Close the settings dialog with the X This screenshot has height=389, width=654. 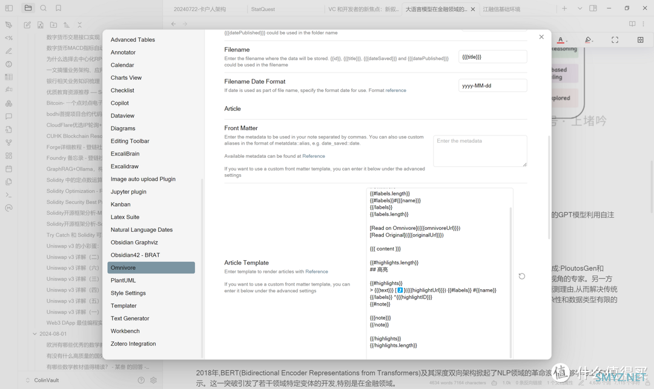541,37
